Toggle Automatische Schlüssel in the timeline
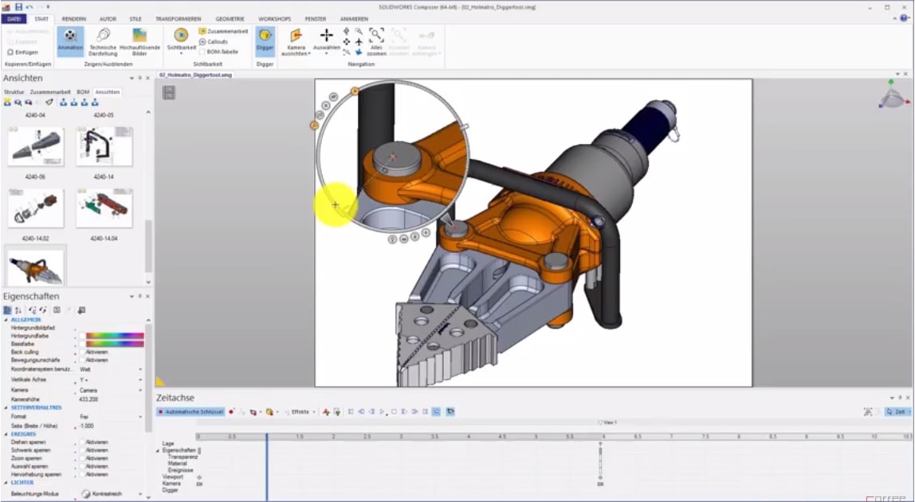Screen dimensions: 915x502 (x=190, y=412)
